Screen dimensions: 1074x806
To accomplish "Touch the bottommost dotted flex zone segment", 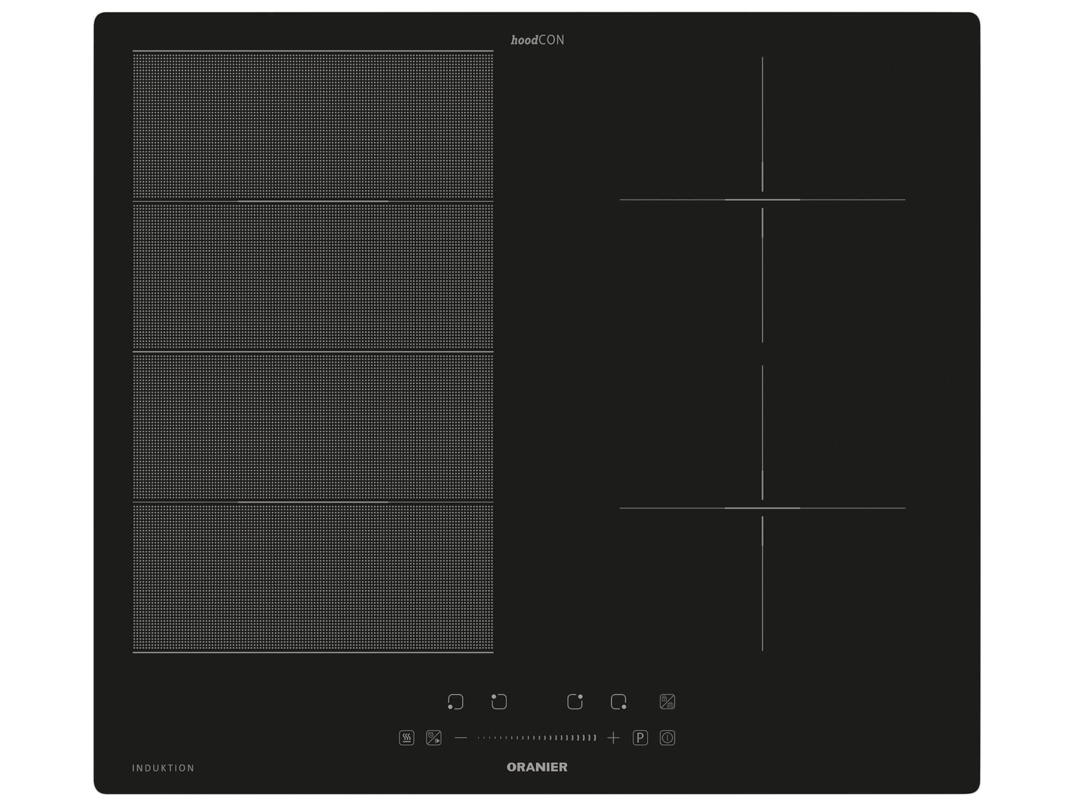I will 313,578.
